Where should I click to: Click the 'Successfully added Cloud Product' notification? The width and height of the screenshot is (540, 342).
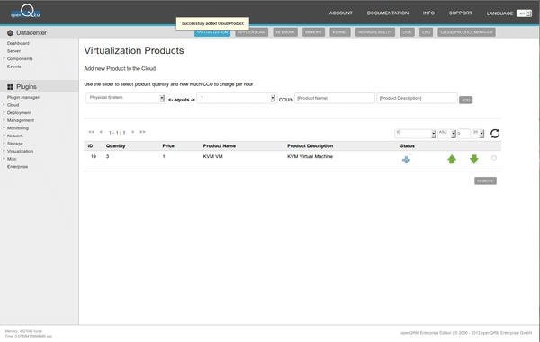coord(212,23)
